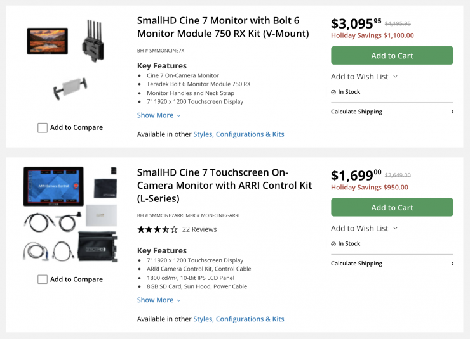Add the $1,699.00 ARRI kit to cart

point(392,208)
